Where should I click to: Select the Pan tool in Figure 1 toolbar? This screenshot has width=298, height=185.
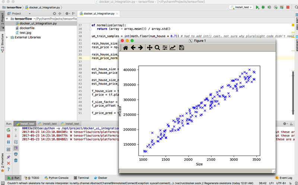[x=150, y=48]
